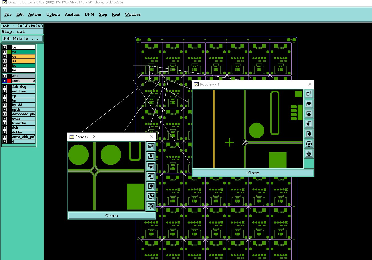Pan right in Popview 2
The height and width of the screenshot is (260, 372).
[x=151, y=186]
